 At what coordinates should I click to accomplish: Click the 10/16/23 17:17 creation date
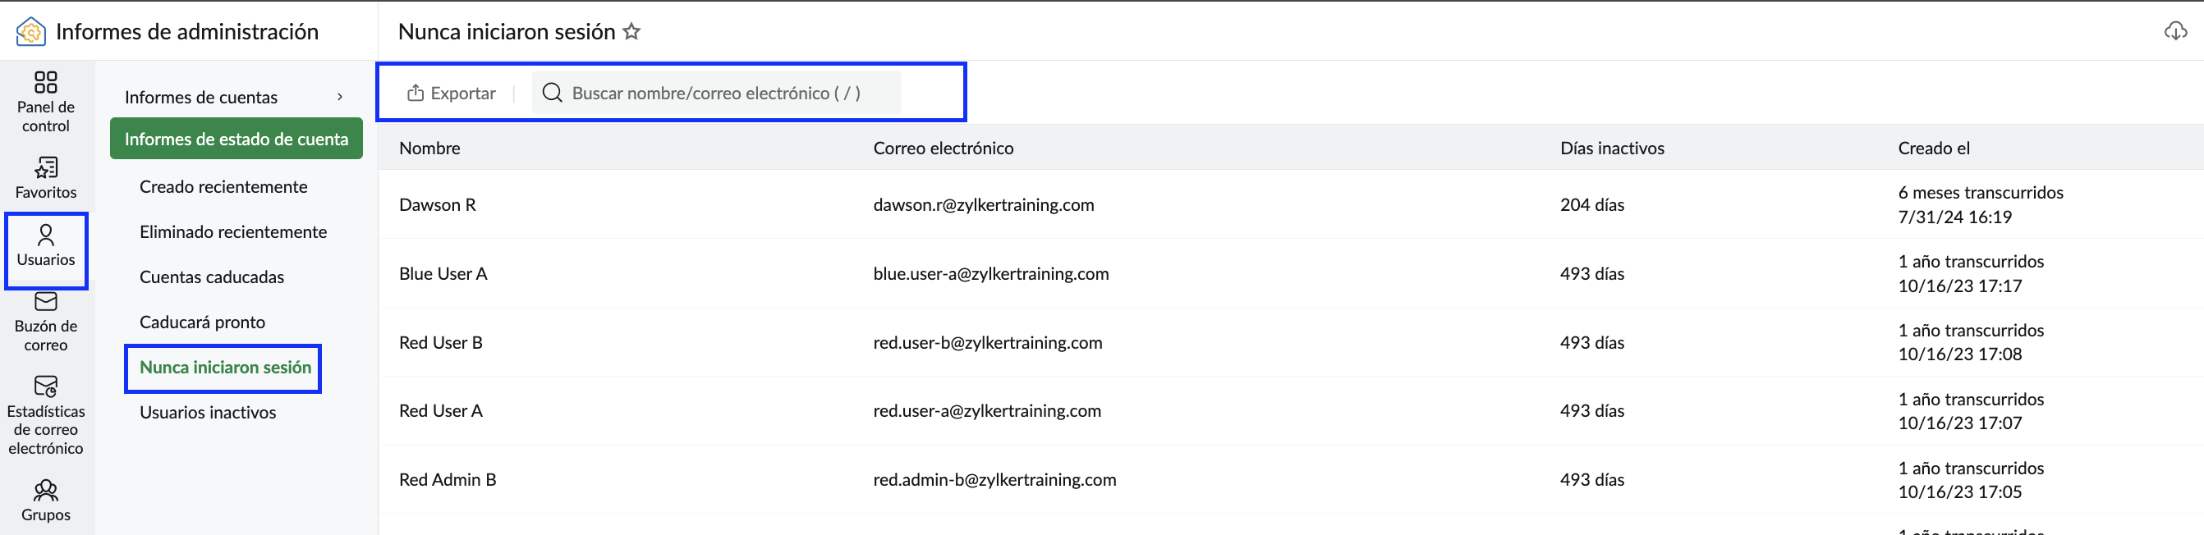click(1959, 286)
